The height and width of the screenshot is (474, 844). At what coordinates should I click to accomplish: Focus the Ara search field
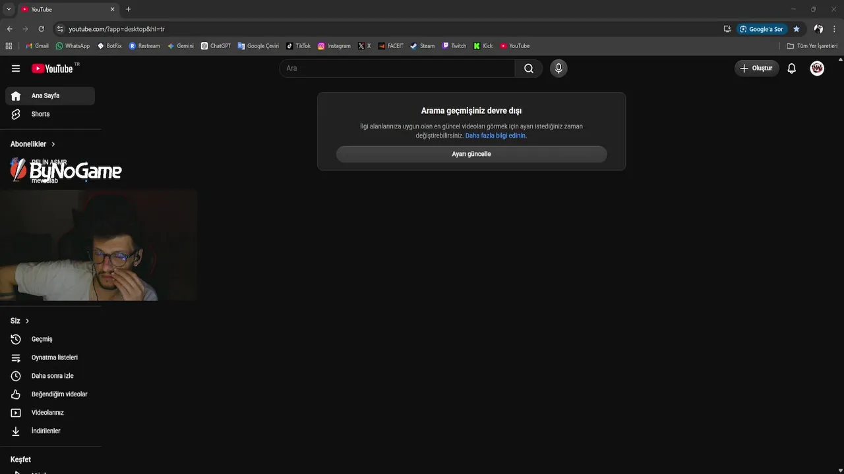coord(397,68)
